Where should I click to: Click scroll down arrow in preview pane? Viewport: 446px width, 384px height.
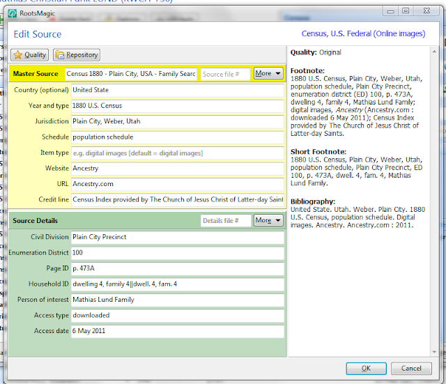coord(434,352)
